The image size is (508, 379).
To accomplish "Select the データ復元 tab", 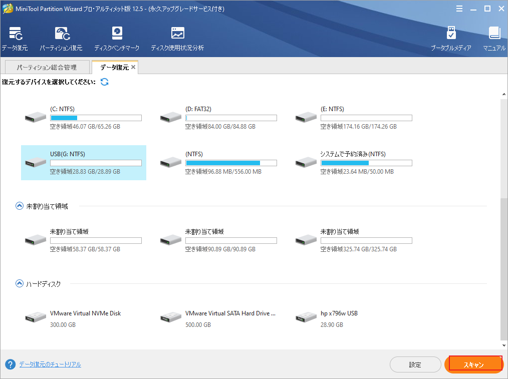I will tap(114, 67).
